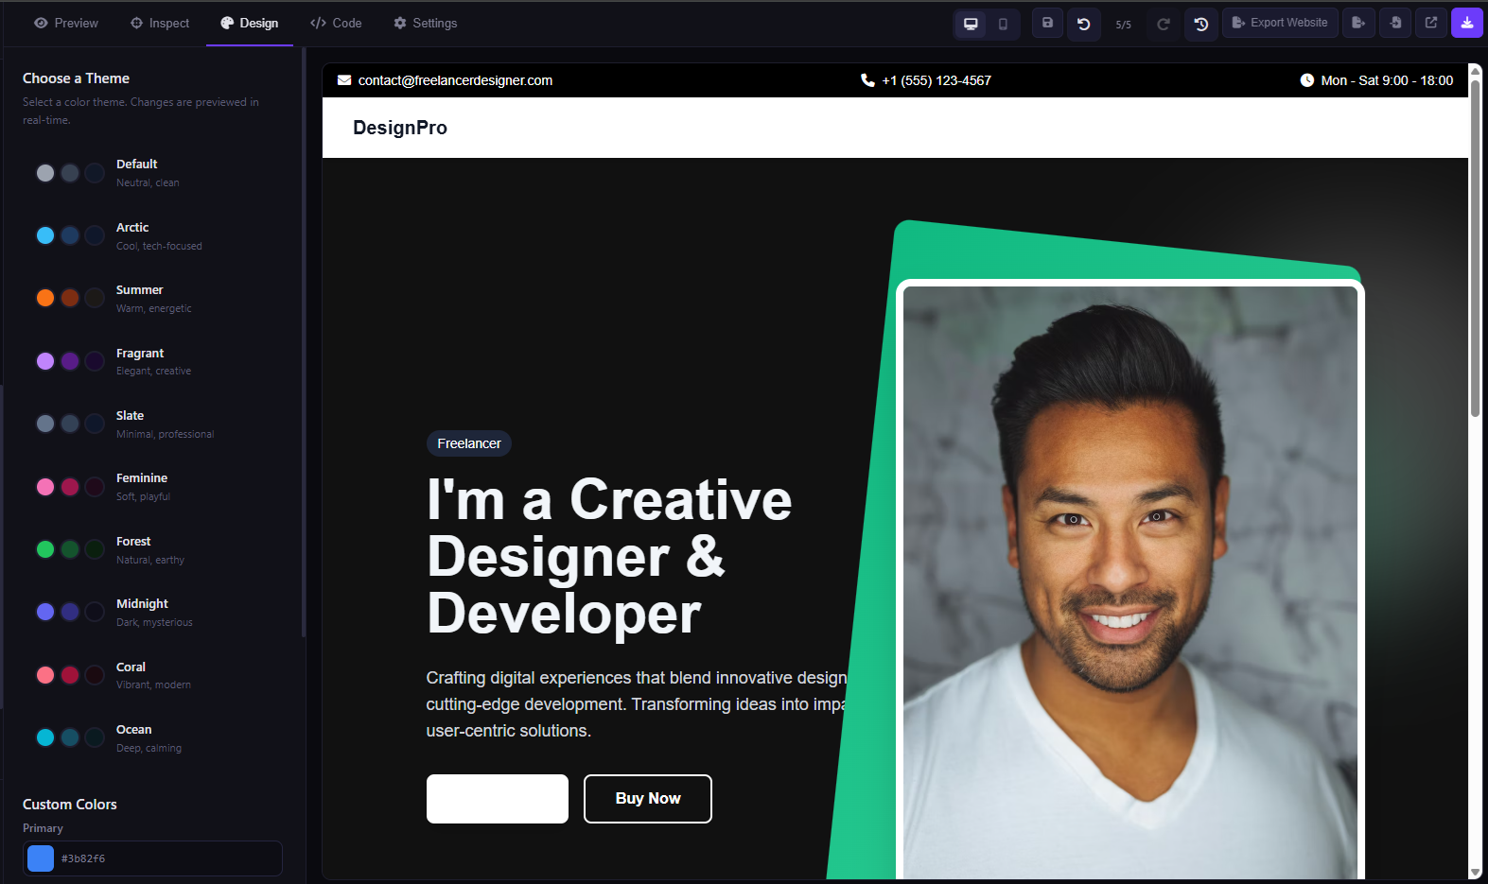Click the primary hex color field #3b82f6
This screenshot has height=884, width=1488.
coord(168,858)
